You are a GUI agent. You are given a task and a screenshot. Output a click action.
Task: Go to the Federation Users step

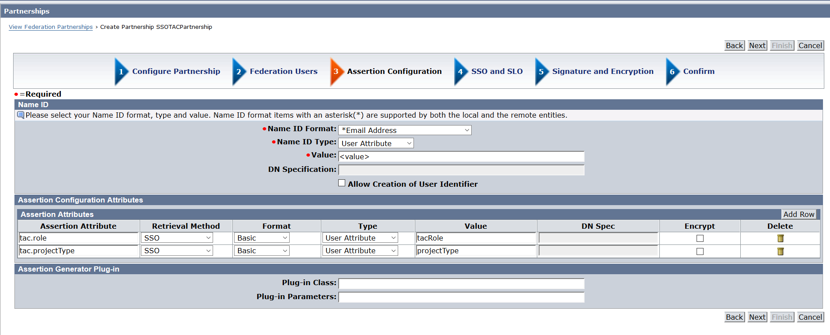284,71
